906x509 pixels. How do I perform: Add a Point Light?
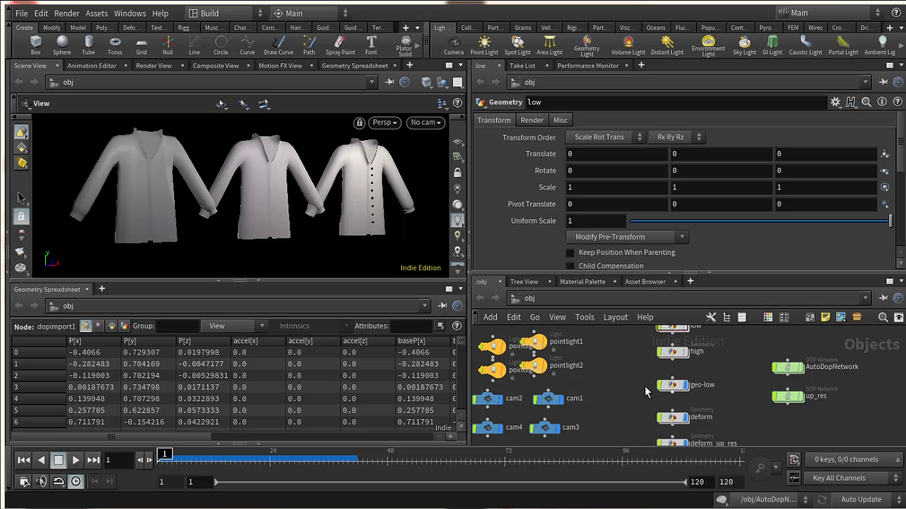(x=484, y=45)
